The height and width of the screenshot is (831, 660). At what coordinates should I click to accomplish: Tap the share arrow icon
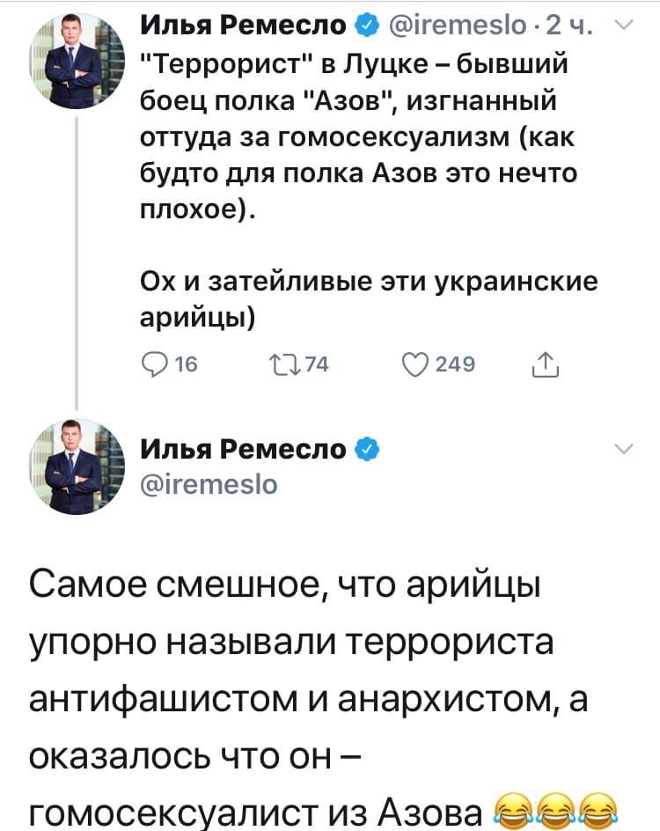click(547, 365)
